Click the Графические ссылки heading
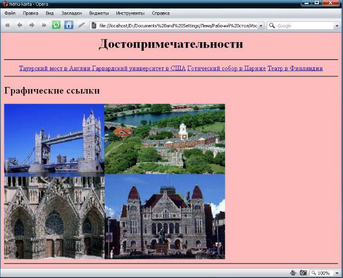343x278 pixels. point(52,91)
